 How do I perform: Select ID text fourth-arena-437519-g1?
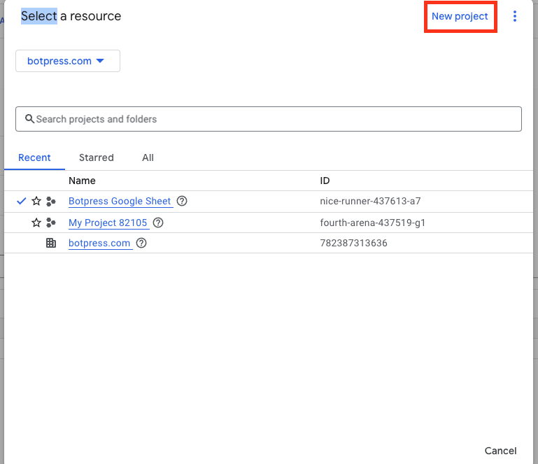coord(373,223)
